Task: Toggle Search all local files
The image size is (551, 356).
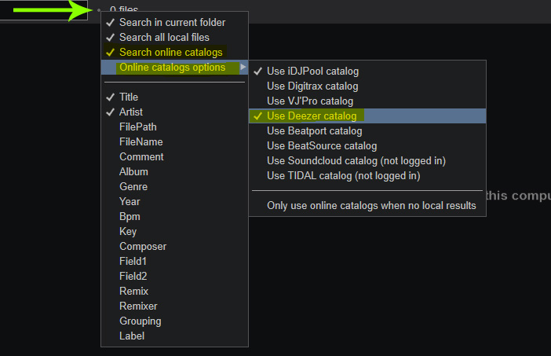Action: pyautogui.click(x=174, y=37)
